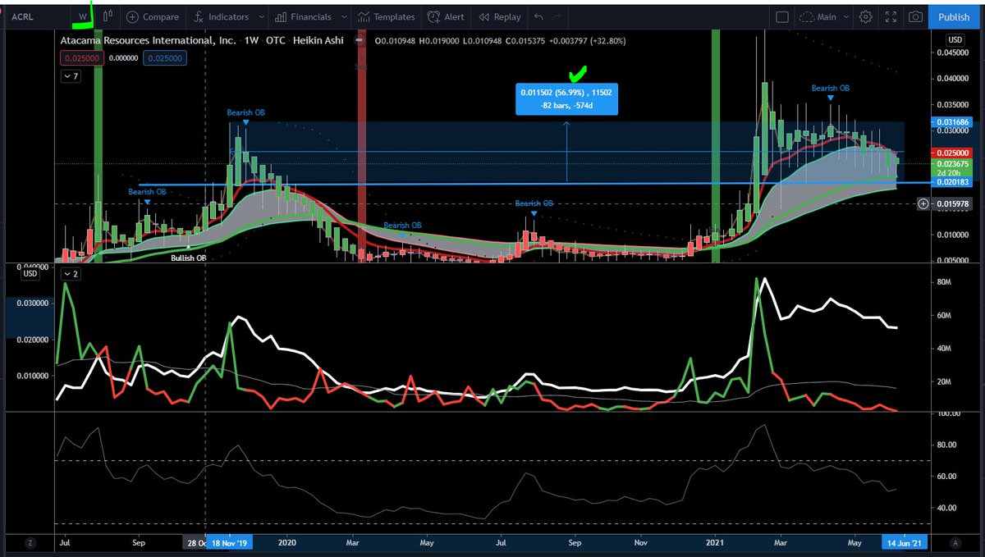The width and height of the screenshot is (985, 557).
Task: Enter fullscreen mode
Action: tap(891, 16)
